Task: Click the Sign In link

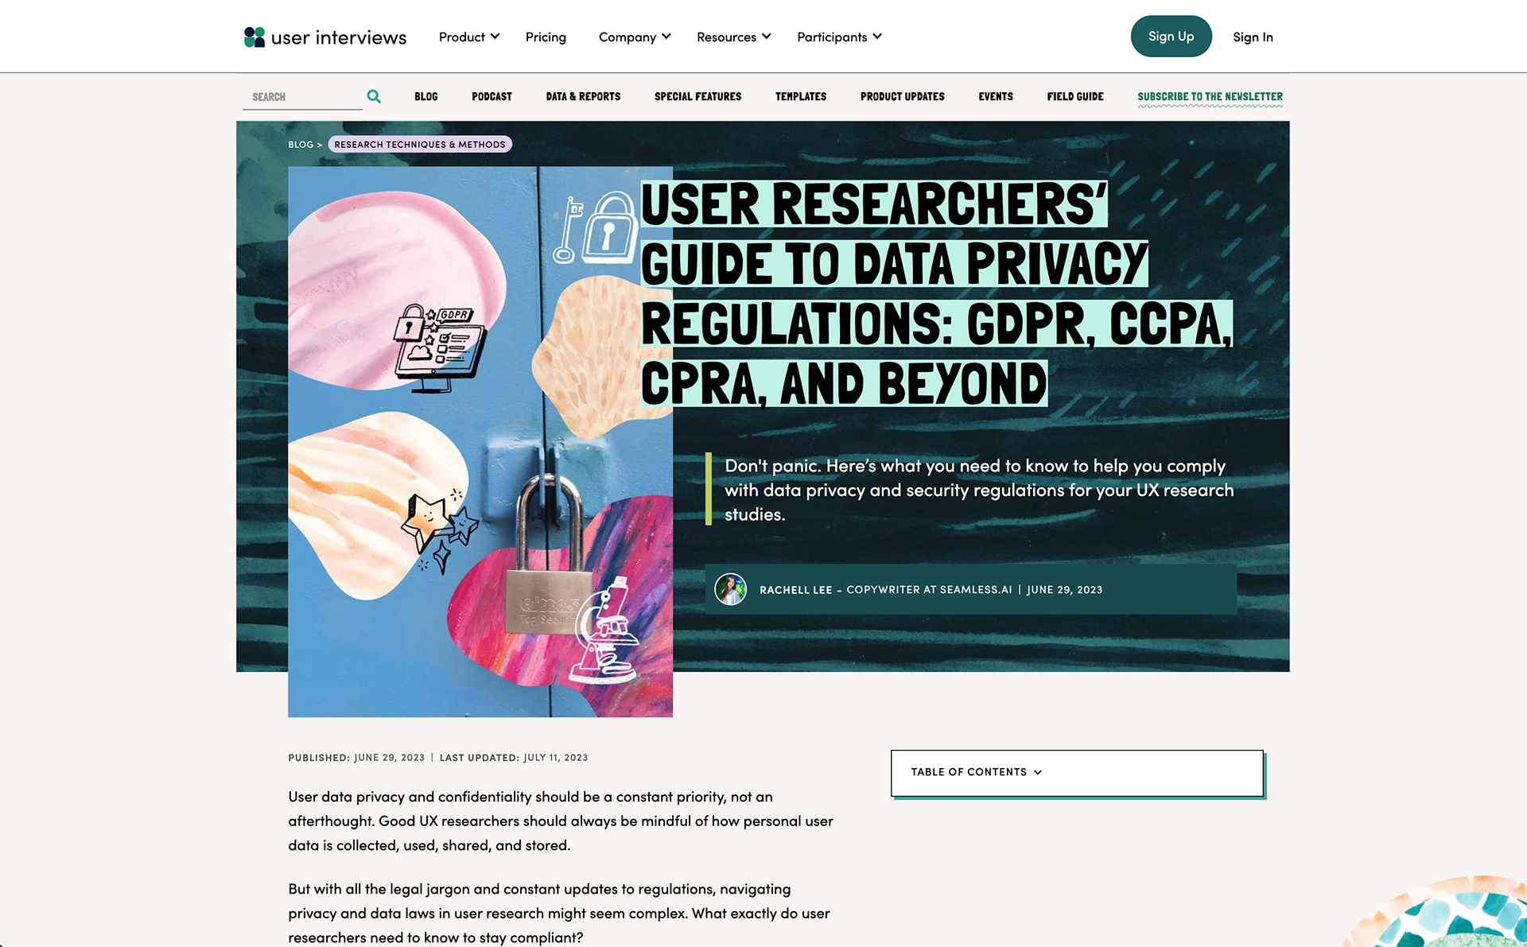Action: (1253, 37)
